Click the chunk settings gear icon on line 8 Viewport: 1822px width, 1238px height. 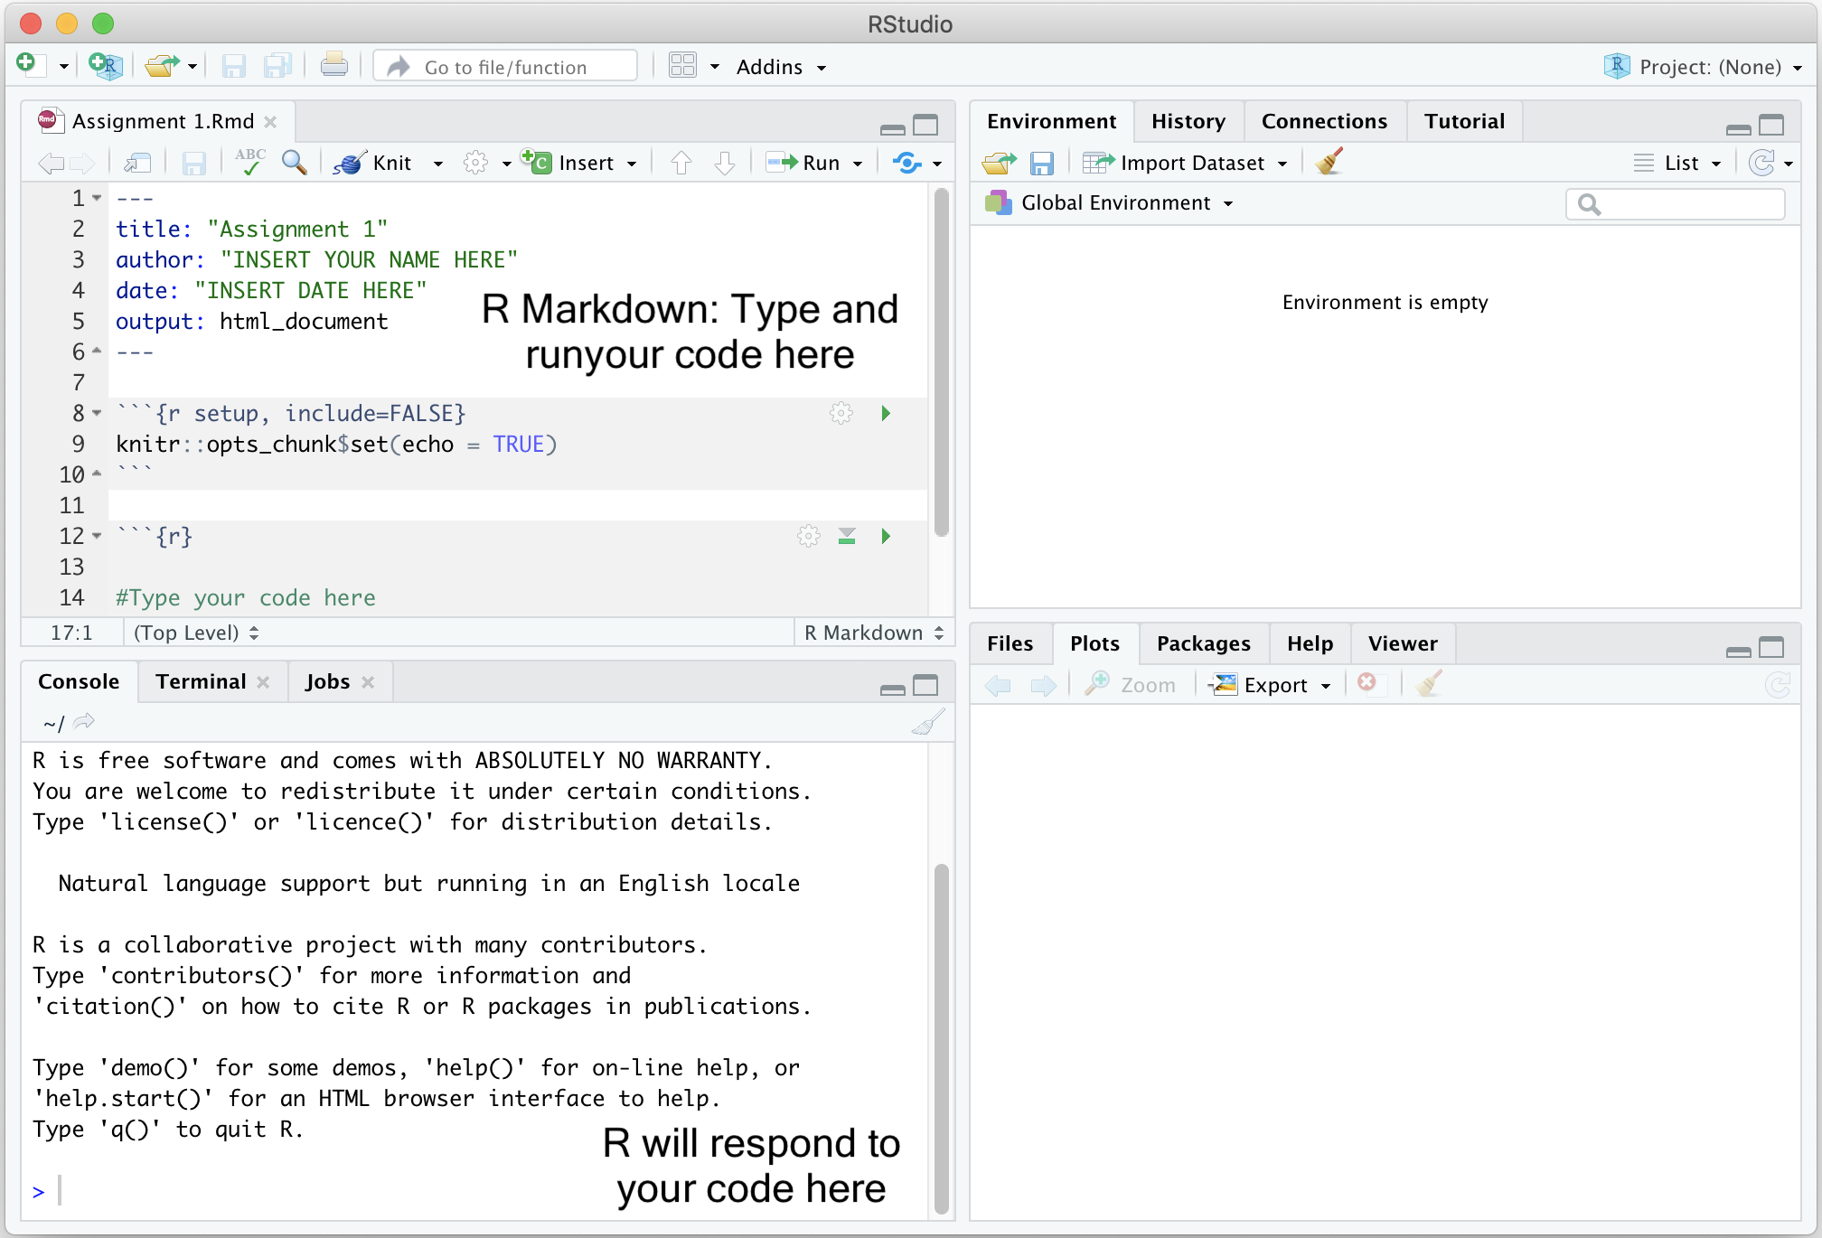(840, 412)
